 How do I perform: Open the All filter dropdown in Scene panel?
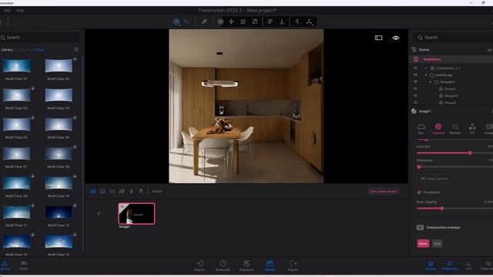(490, 50)
